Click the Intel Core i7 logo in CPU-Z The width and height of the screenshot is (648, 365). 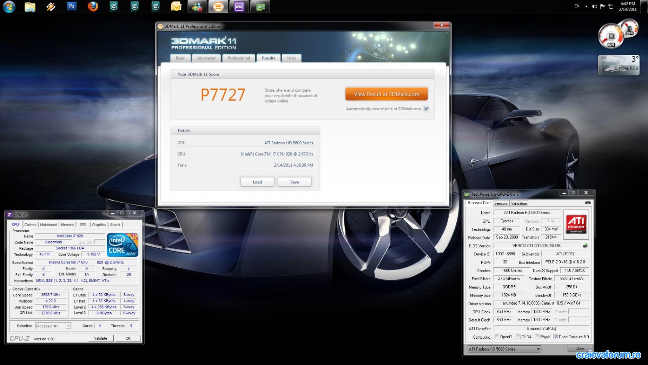click(123, 245)
